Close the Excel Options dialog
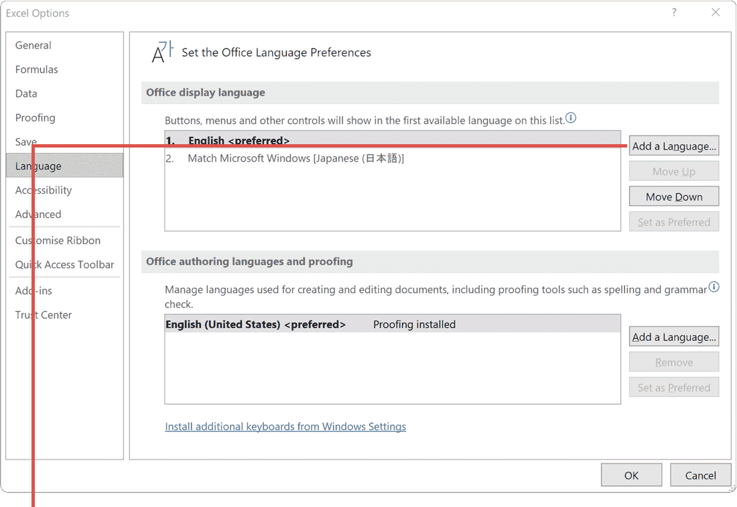The image size is (737, 507). pos(716,12)
